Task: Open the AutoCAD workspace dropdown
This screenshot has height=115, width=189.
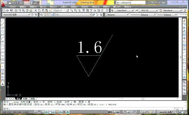Action: (x=16, y=15)
